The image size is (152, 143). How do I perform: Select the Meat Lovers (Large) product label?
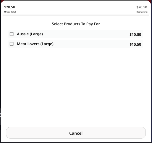[35, 44]
